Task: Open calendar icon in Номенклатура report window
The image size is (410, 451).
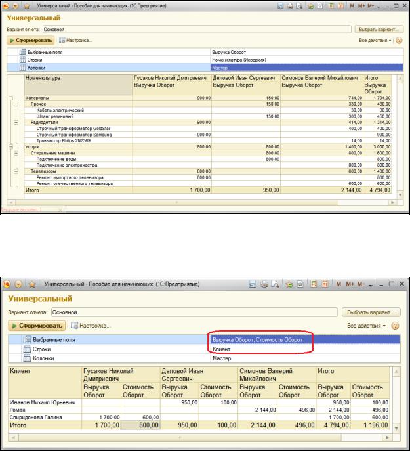Action: 341,6
